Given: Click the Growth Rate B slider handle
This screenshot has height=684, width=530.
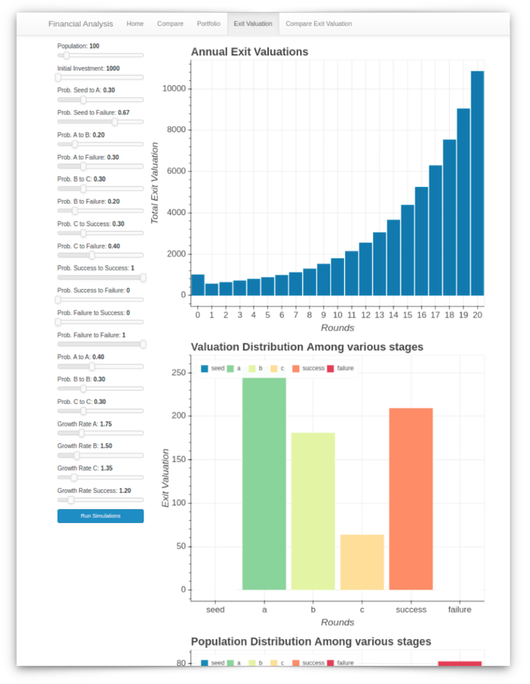Looking at the screenshot, I should pos(77,455).
